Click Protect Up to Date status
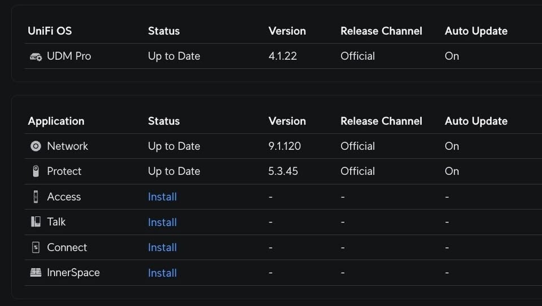 pyautogui.click(x=174, y=171)
